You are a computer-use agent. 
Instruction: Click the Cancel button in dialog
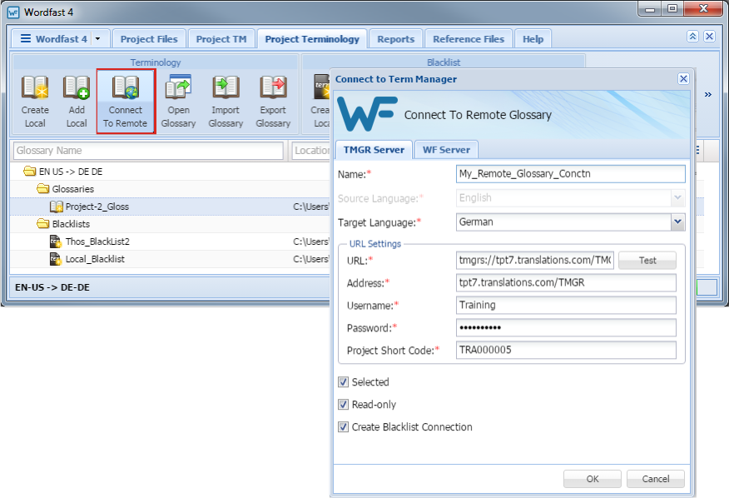[656, 479]
